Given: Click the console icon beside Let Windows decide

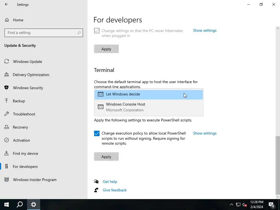Looking at the screenshot, I should click(101, 94).
